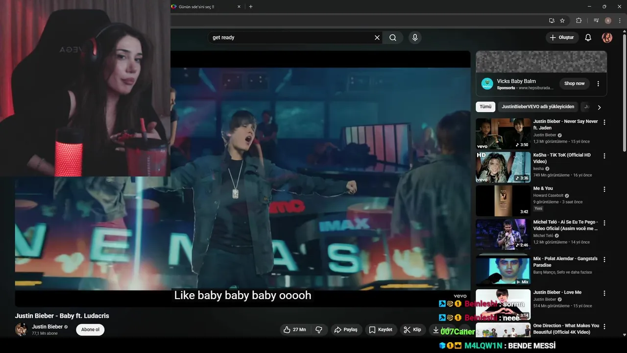Image resolution: width=627 pixels, height=353 pixels.
Task: Open menu for Never Say Never video
Action: pyautogui.click(x=604, y=122)
